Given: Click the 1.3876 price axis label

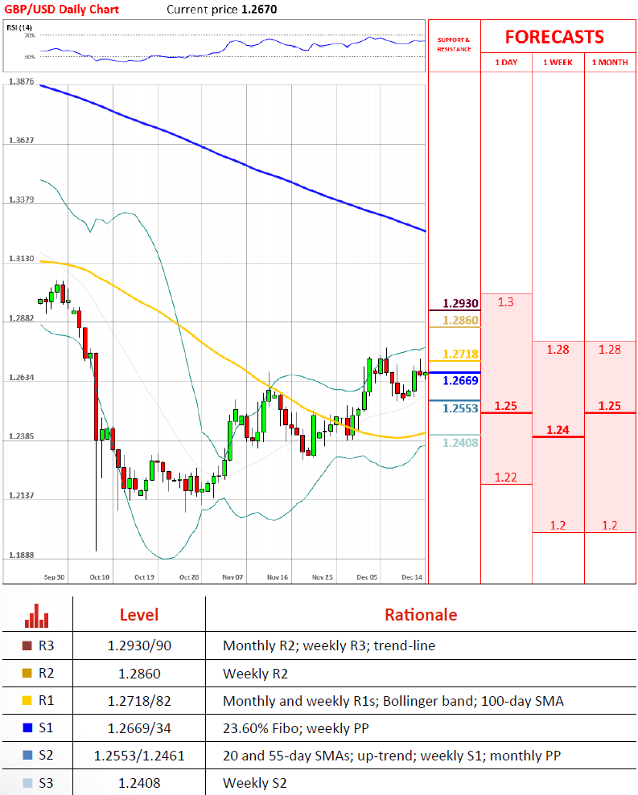Looking at the screenshot, I should (x=21, y=81).
